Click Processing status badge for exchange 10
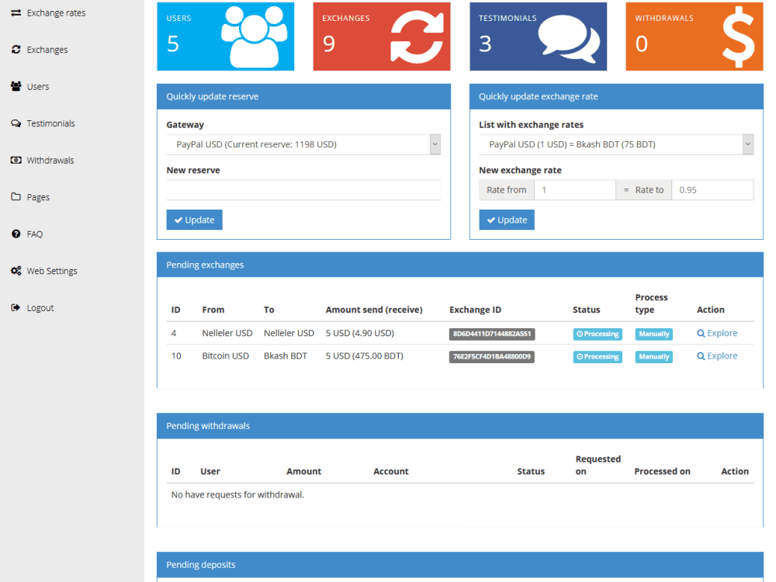776x582 pixels. [x=598, y=357]
